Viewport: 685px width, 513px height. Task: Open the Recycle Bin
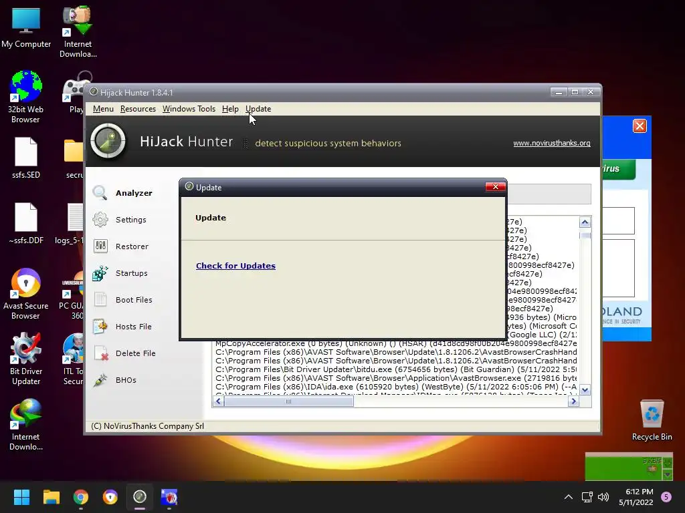[x=652, y=420]
